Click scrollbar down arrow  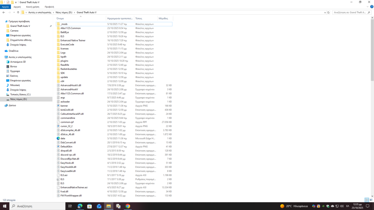(x=372, y=196)
